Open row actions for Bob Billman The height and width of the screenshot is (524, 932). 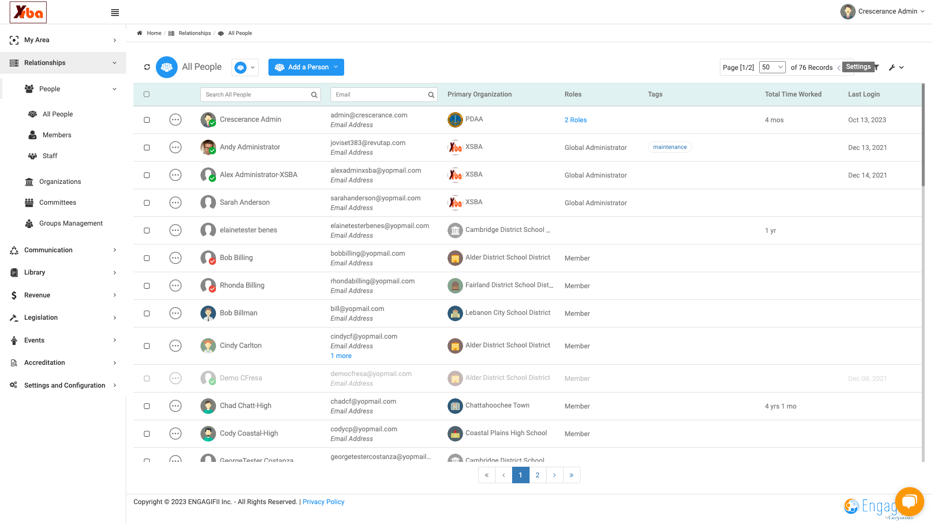coord(176,313)
